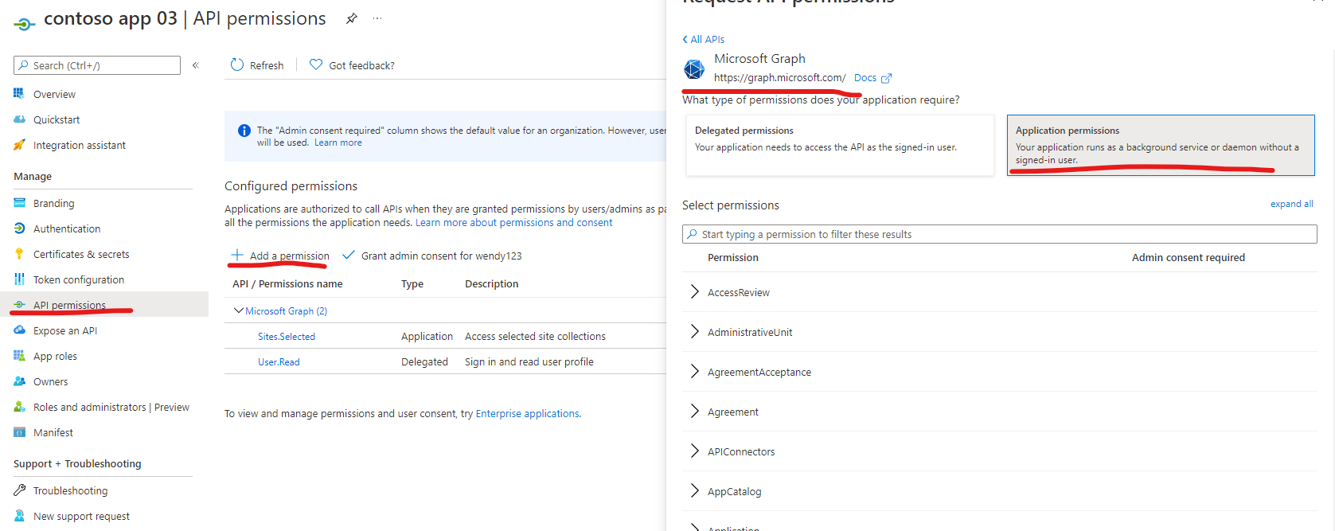Image resolution: width=1335 pixels, height=531 pixels.
Task: Open the Docs link for Microsoft Graph
Action: 865,78
